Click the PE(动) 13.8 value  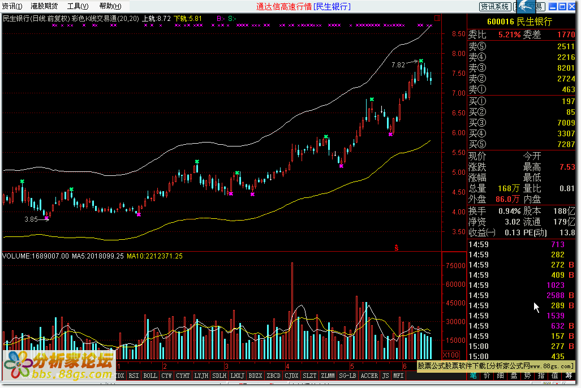pyautogui.click(x=567, y=232)
